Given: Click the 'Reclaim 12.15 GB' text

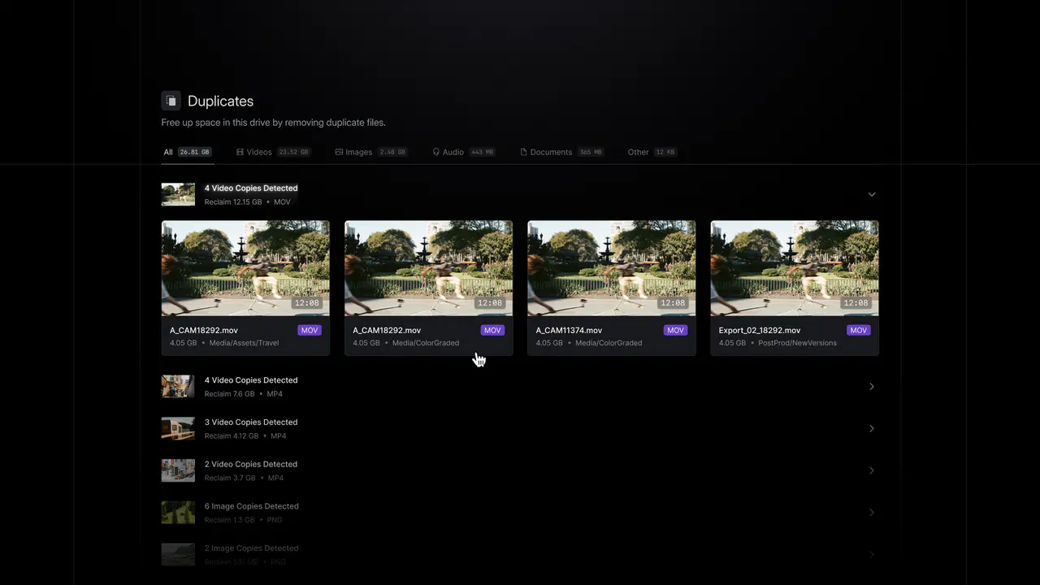Looking at the screenshot, I should pyautogui.click(x=233, y=202).
